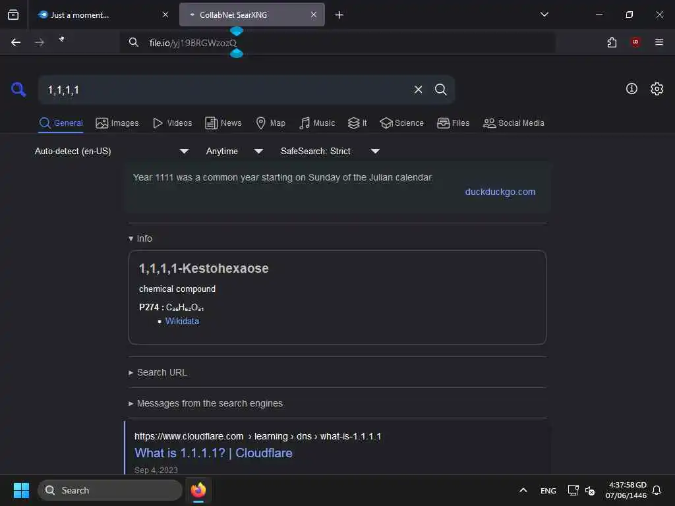Go back in browser history
Viewport: 675px width, 506px height.
point(16,42)
